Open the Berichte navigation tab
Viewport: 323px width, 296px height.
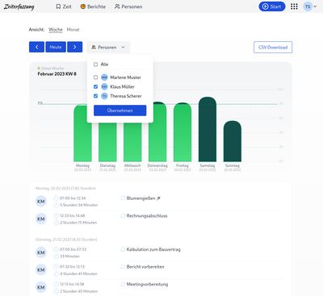93,6
